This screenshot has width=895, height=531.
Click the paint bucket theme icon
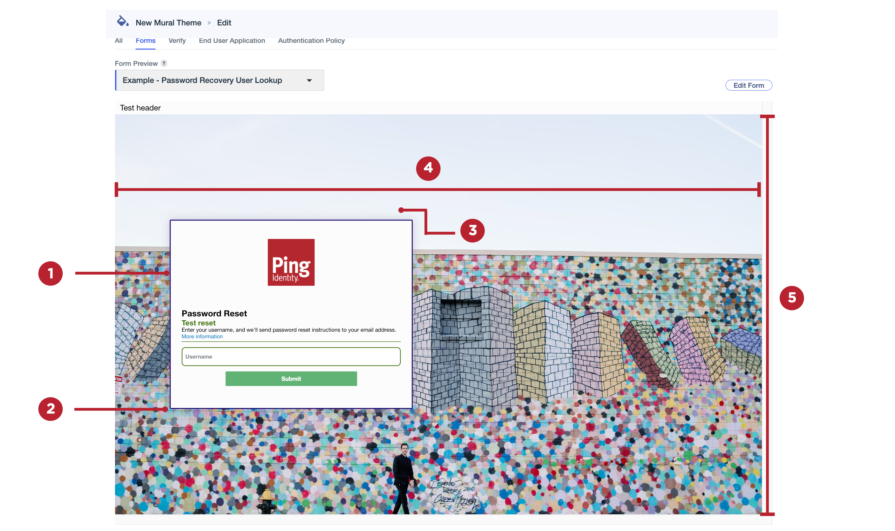tap(122, 22)
